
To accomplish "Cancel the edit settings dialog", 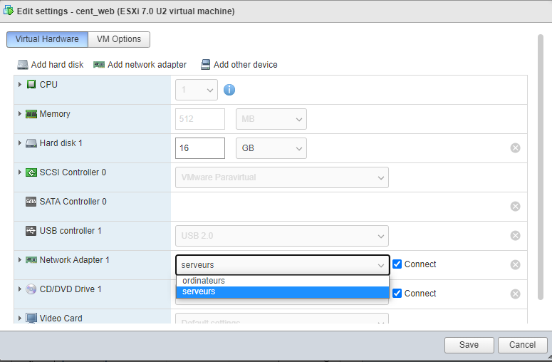I will pyautogui.click(x=522, y=345).
